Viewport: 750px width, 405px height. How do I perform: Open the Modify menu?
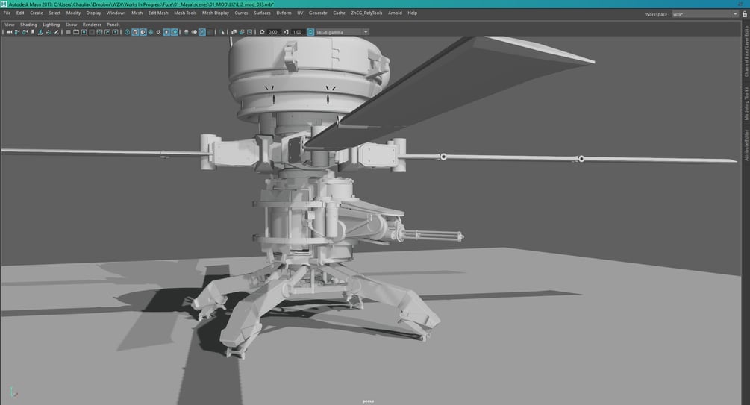click(x=73, y=13)
